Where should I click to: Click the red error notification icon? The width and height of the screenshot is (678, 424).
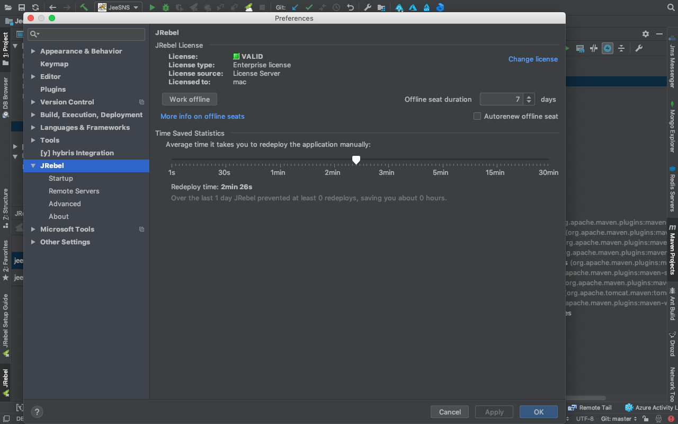671,419
